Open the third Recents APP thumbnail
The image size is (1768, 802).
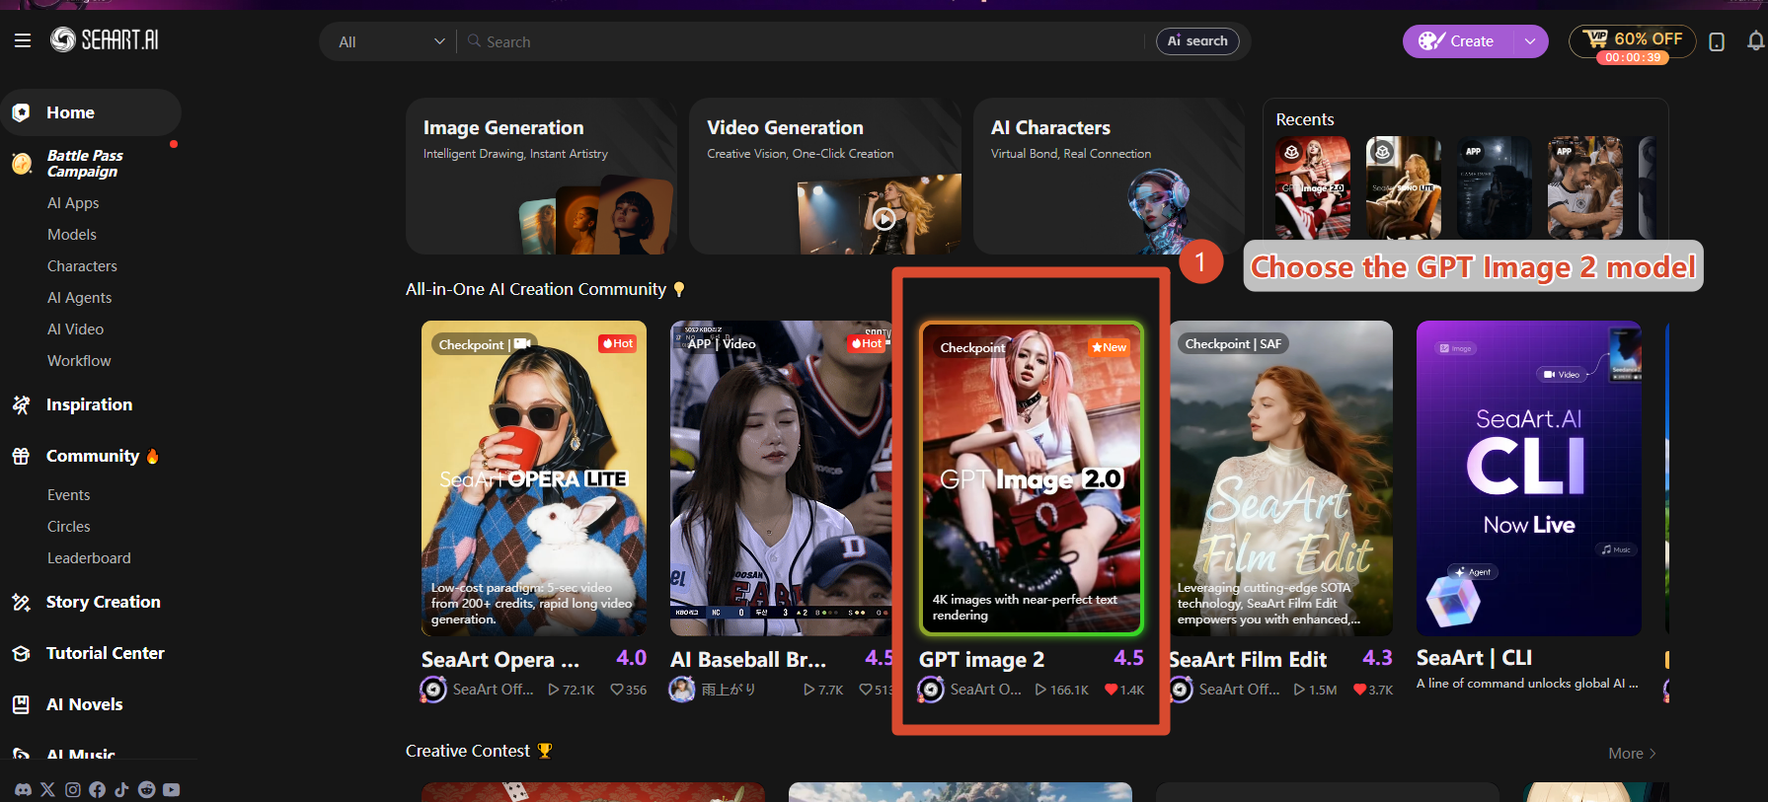click(1495, 187)
